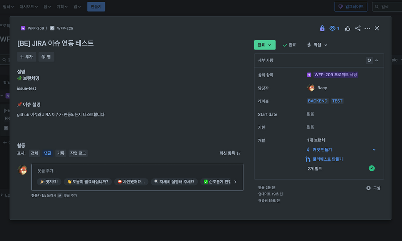Screen dimensions: 402x241
Task: Collapse the 세부 사항 panel chevron
Action: point(377,60)
